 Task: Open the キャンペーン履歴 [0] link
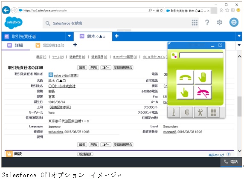point(125,57)
